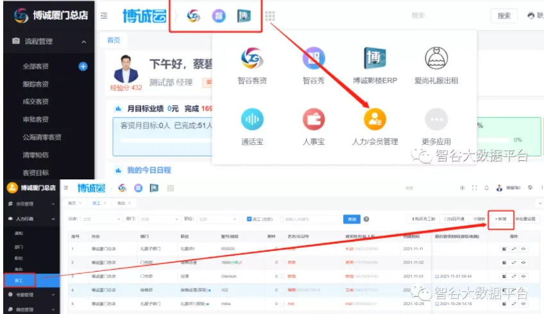Toggle the 员工(在职) checkbox

[x=250, y=219]
